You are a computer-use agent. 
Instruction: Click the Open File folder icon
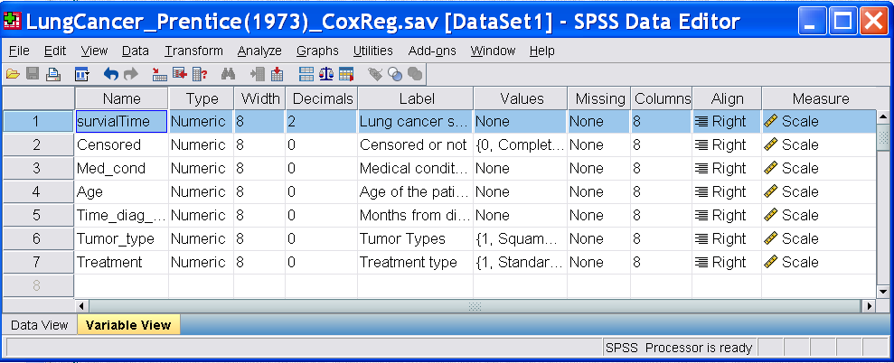coord(13,74)
